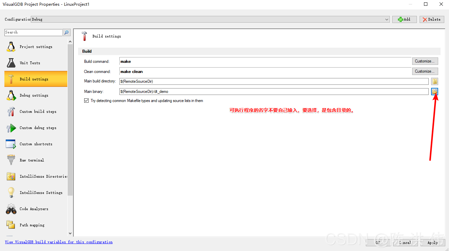Open the Project settings page
The image size is (449, 251).
(x=36, y=47)
